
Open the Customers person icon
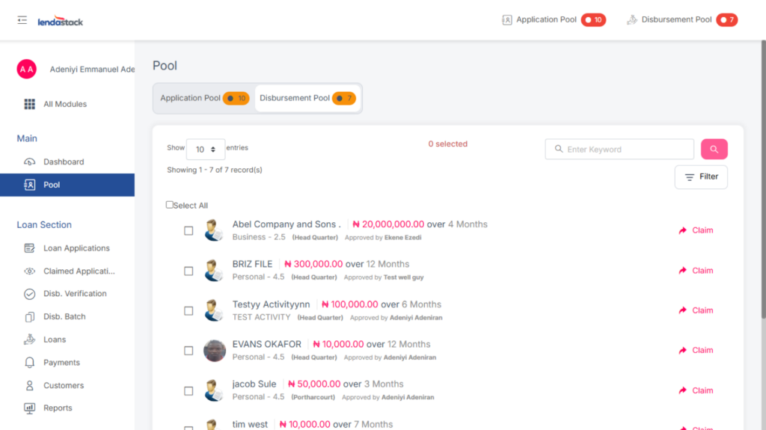pos(30,386)
